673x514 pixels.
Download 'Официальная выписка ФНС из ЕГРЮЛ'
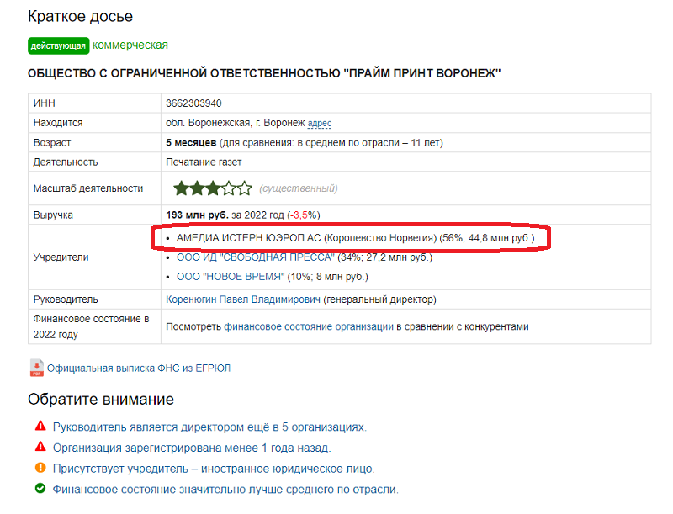(x=139, y=368)
